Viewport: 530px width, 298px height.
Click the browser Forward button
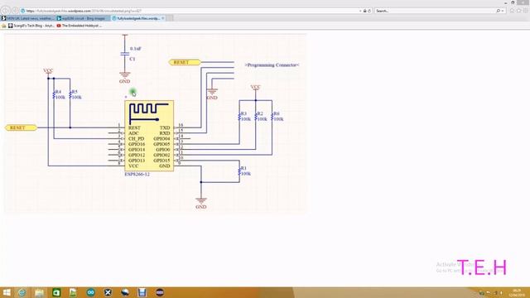(15, 11)
